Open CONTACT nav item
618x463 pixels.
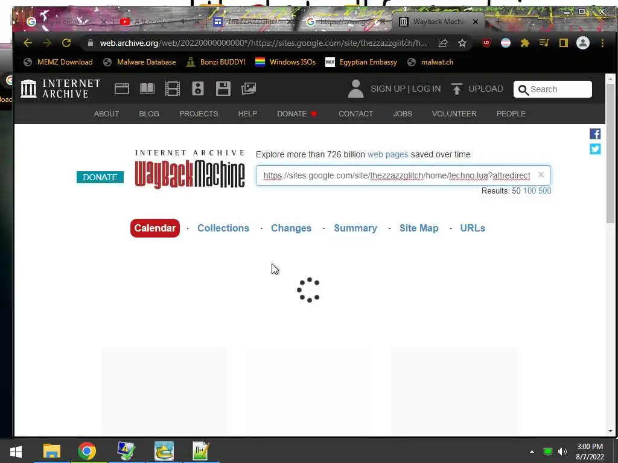[356, 114]
